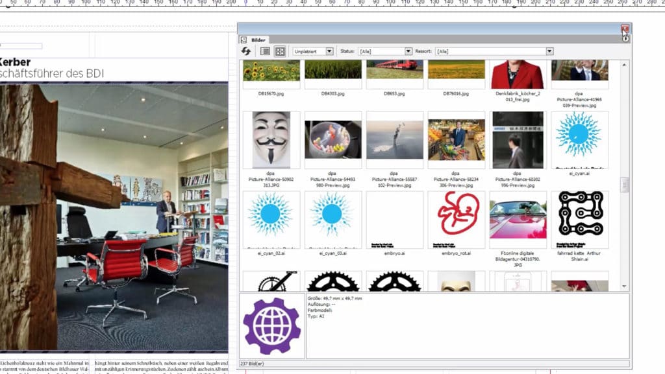The width and height of the screenshot is (665, 374).
Task: Select the Bilder panel tab
Action: (x=258, y=40)
